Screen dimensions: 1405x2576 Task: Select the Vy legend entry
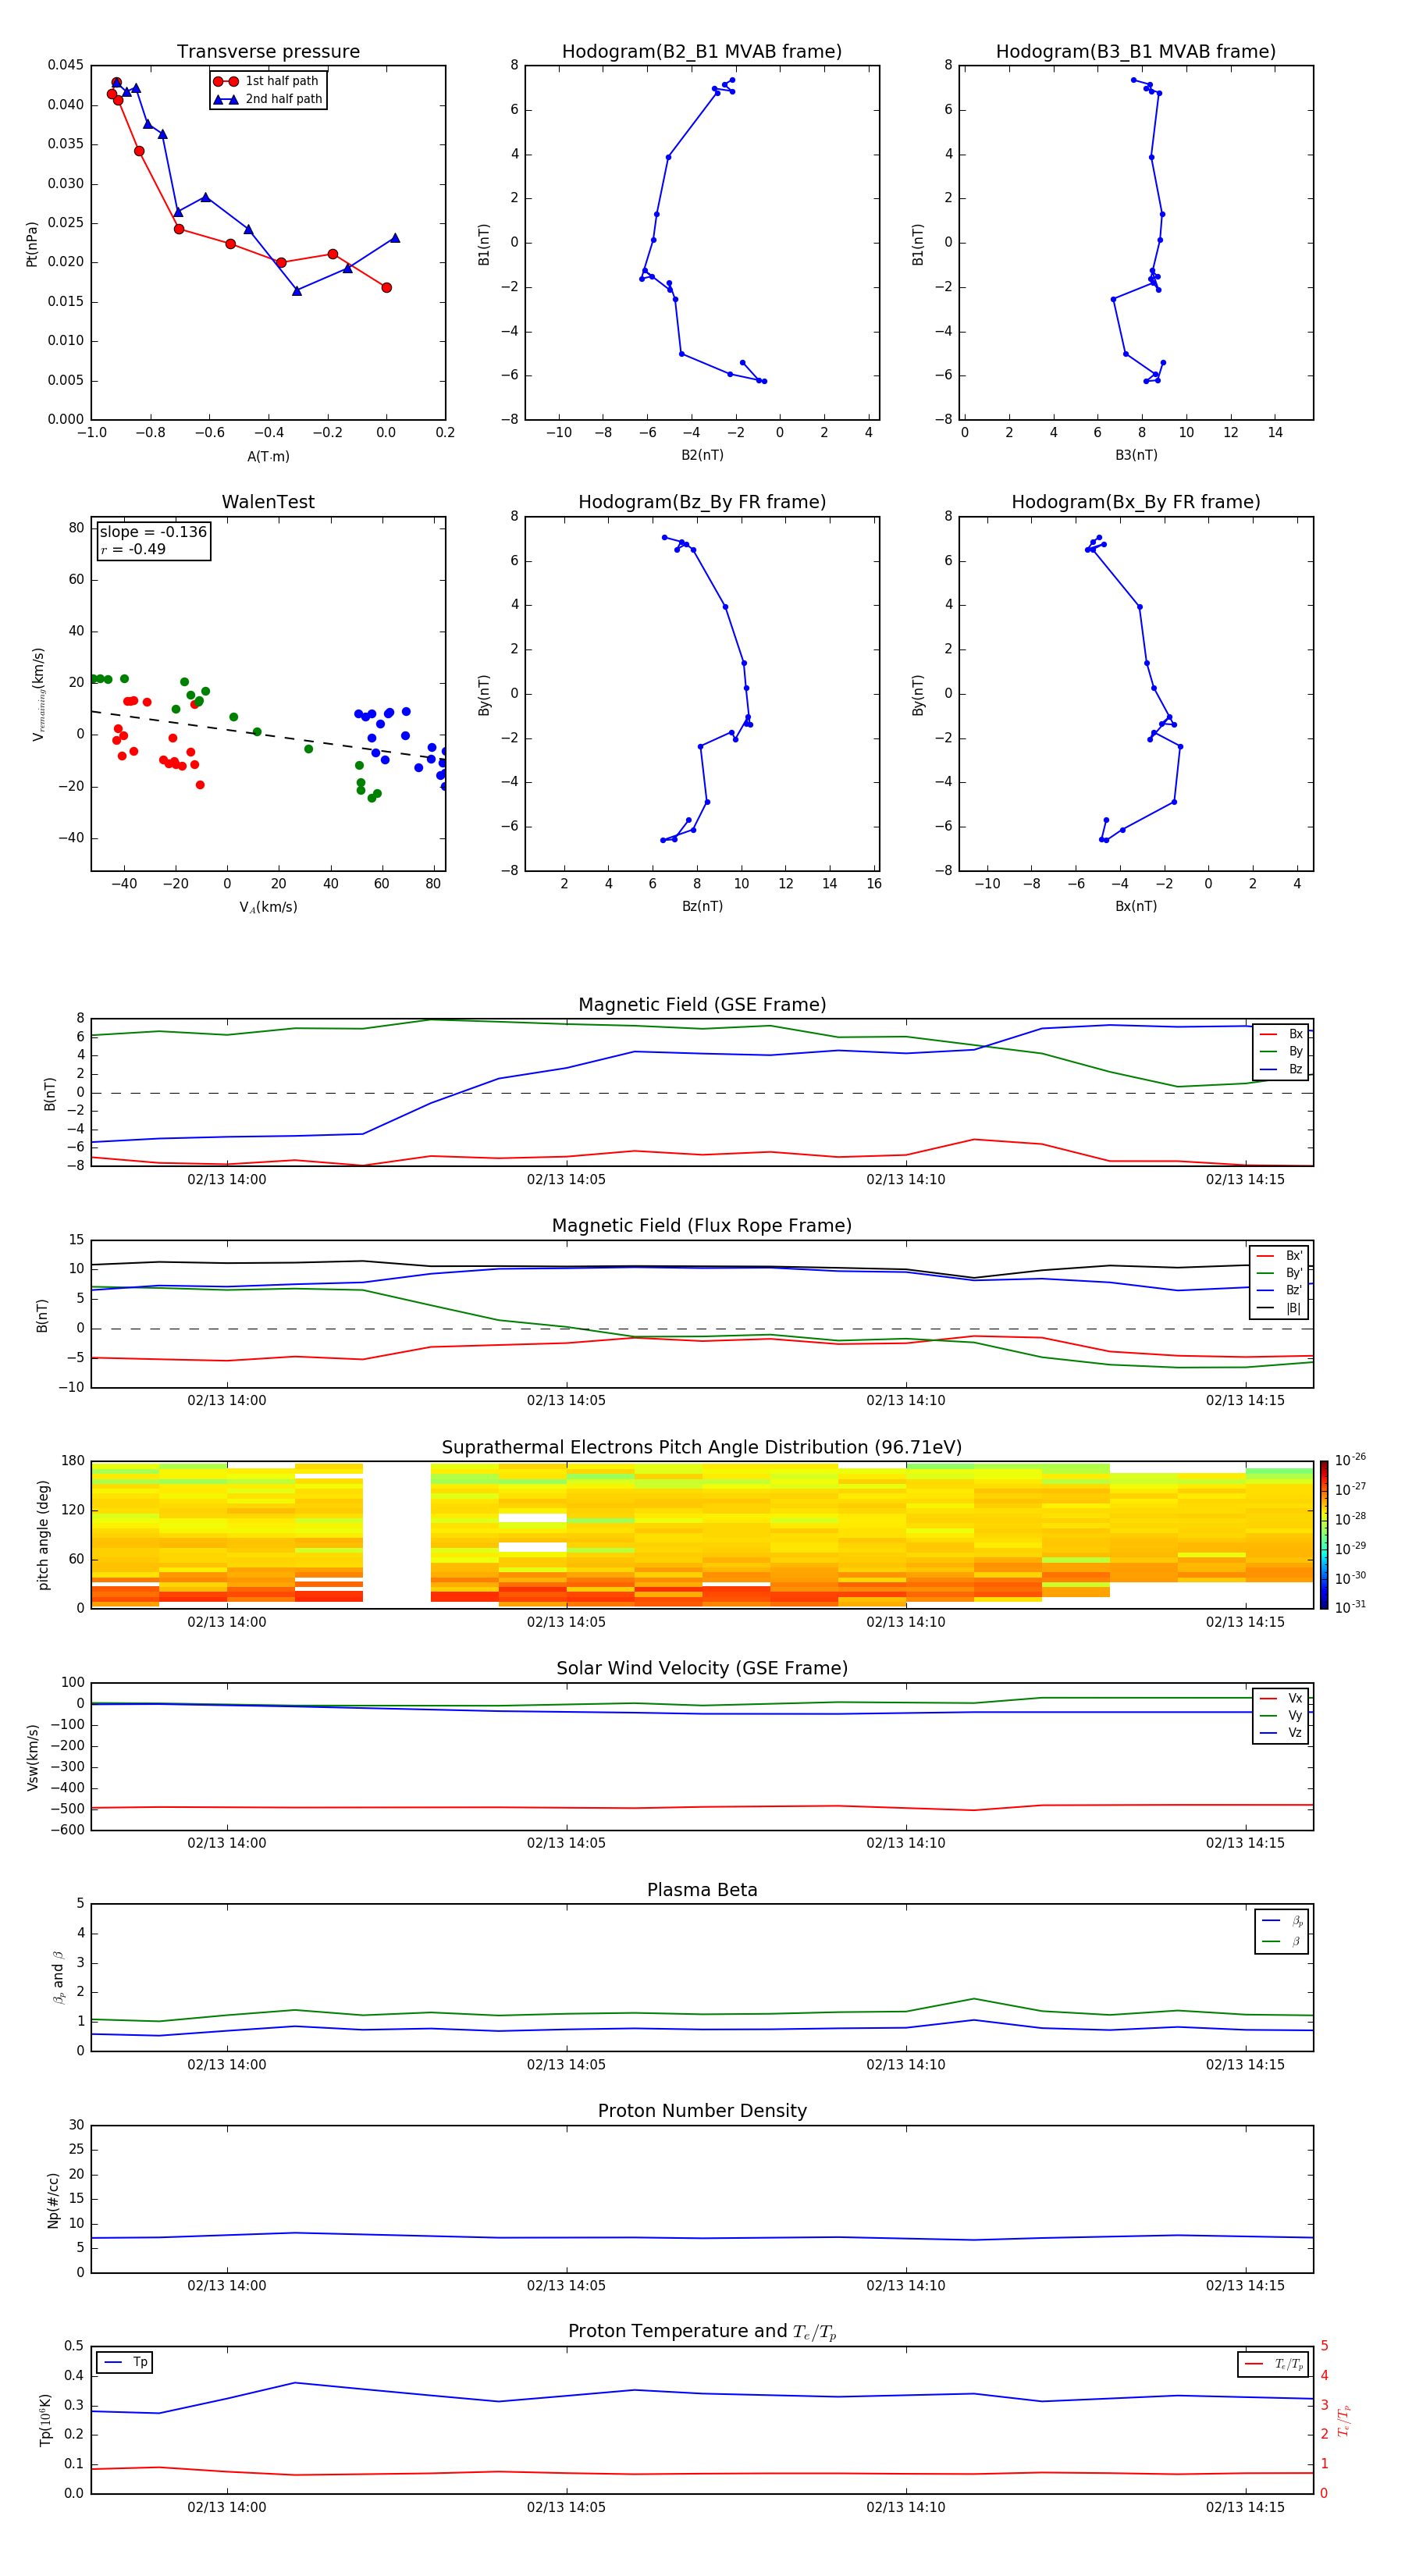point(1281,1715)
